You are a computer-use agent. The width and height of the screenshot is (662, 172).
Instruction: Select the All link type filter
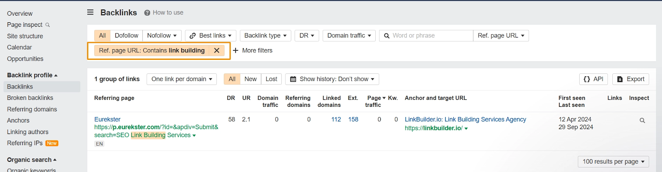[x=102, y=35]
